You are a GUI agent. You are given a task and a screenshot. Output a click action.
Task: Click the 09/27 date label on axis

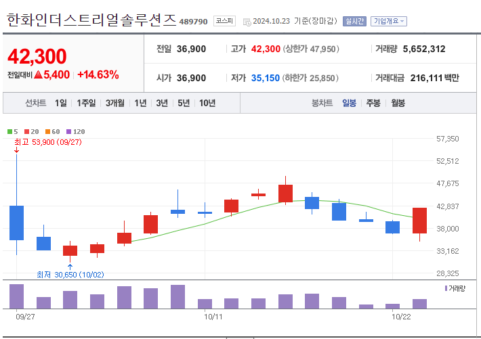[25, 317]
